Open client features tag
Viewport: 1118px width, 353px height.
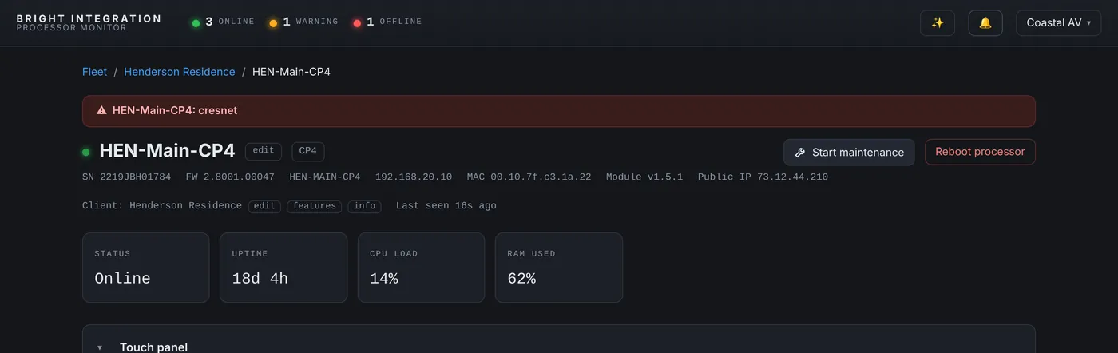(x=315, y=206)
